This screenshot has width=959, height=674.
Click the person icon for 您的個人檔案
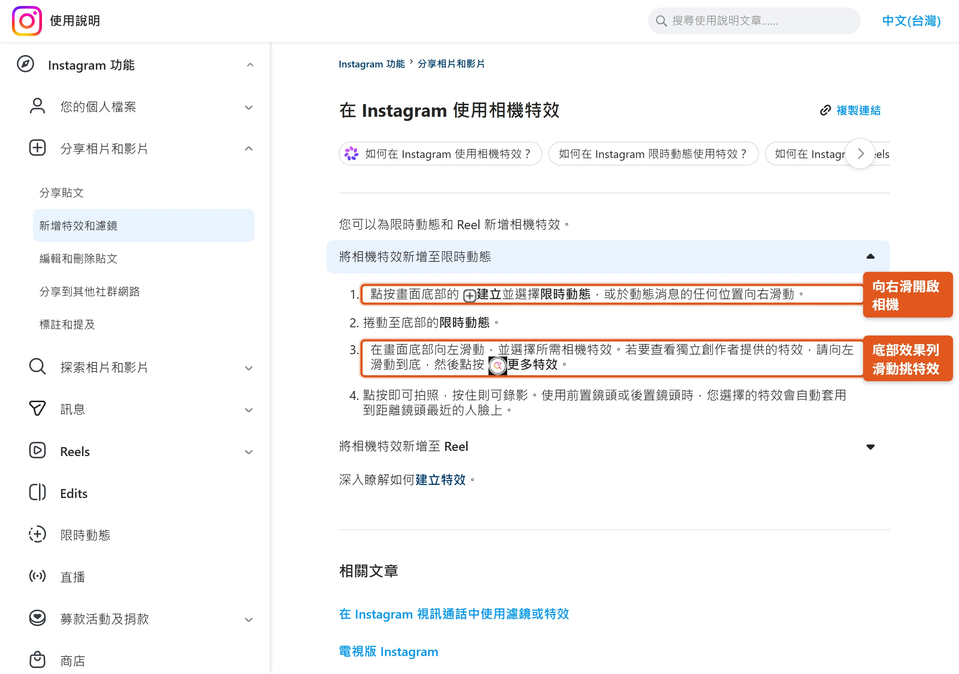pos(37,106)
